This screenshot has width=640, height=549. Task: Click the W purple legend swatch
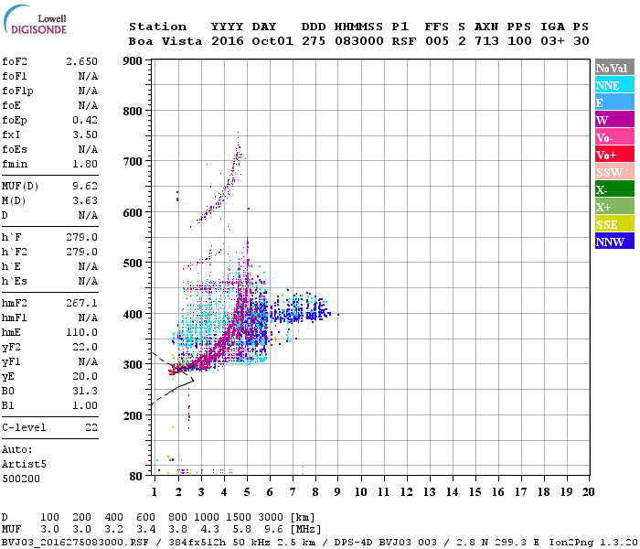tap(614, 120)
